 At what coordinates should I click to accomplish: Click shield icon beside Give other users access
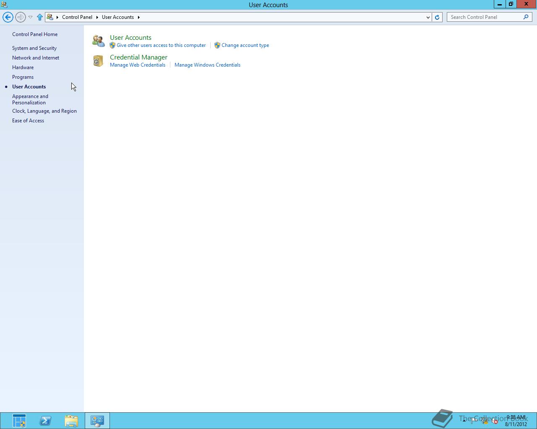(x=112, y=45)
